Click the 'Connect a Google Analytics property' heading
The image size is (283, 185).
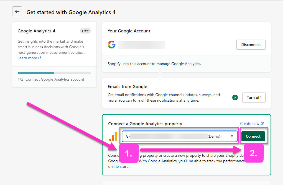pos(145,124)
